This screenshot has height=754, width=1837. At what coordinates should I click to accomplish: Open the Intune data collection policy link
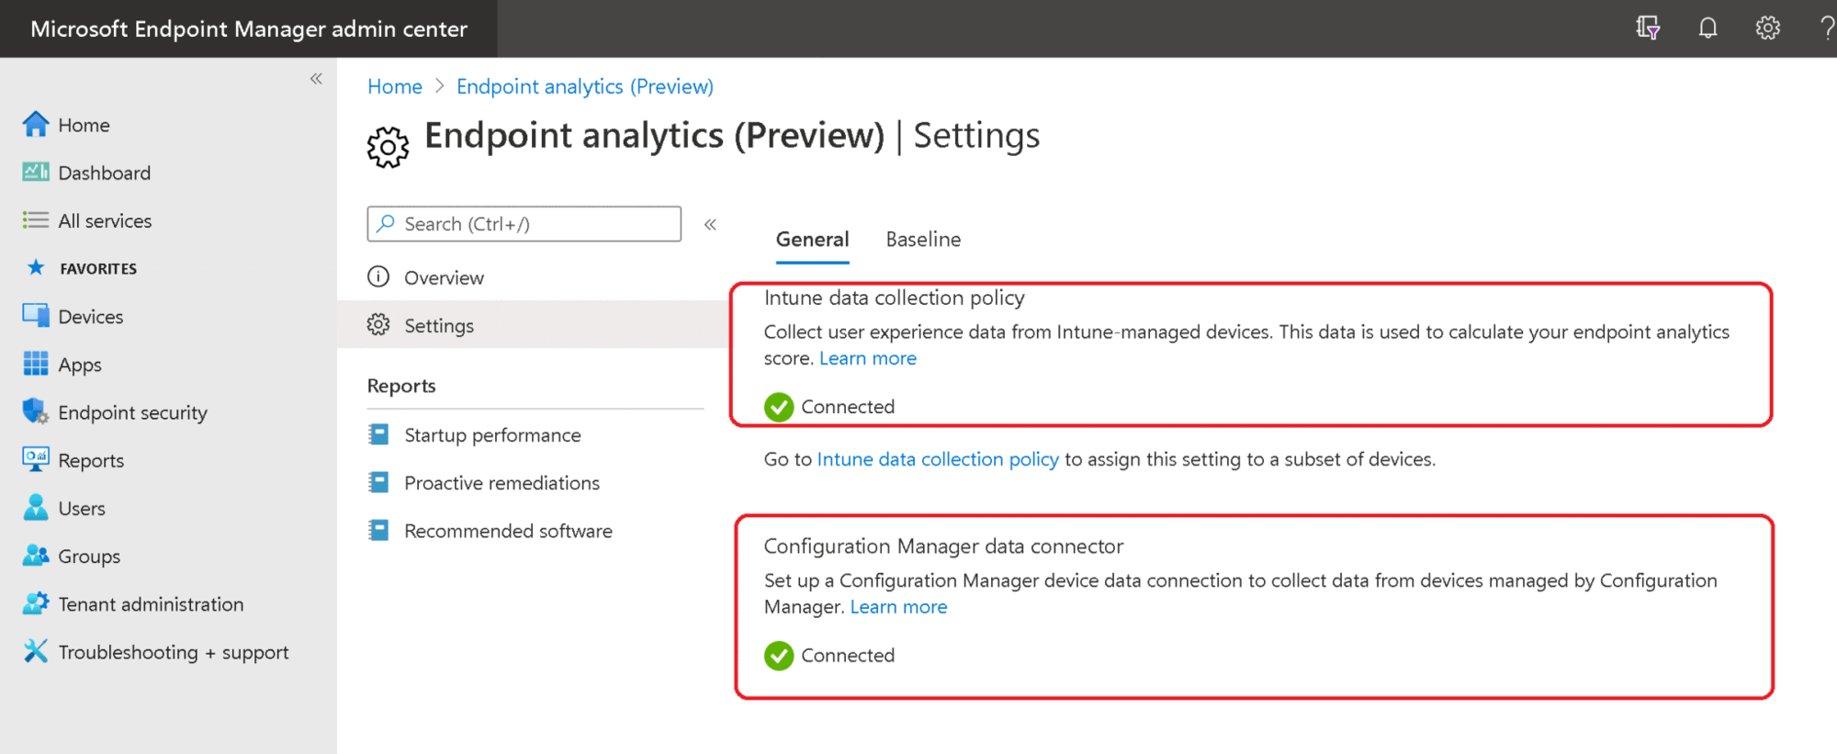[x=937, y=459]
